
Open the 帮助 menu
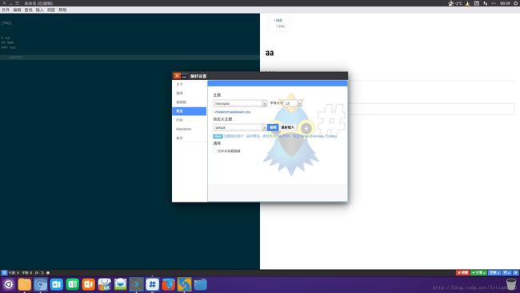coord(62,10)
